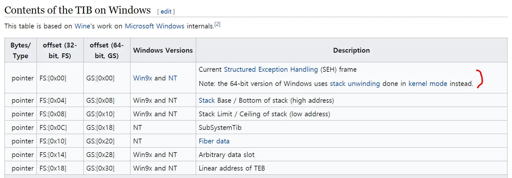512x178 pixels.
Task: Click the Stack link in Stack Base row
Action: pyautogui.click(x=207, y=100)
